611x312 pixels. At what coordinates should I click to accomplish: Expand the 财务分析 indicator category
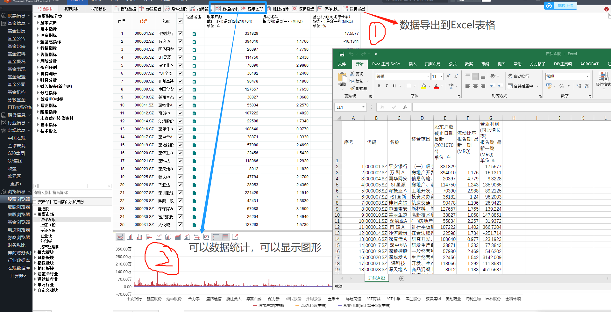[38, 80]
